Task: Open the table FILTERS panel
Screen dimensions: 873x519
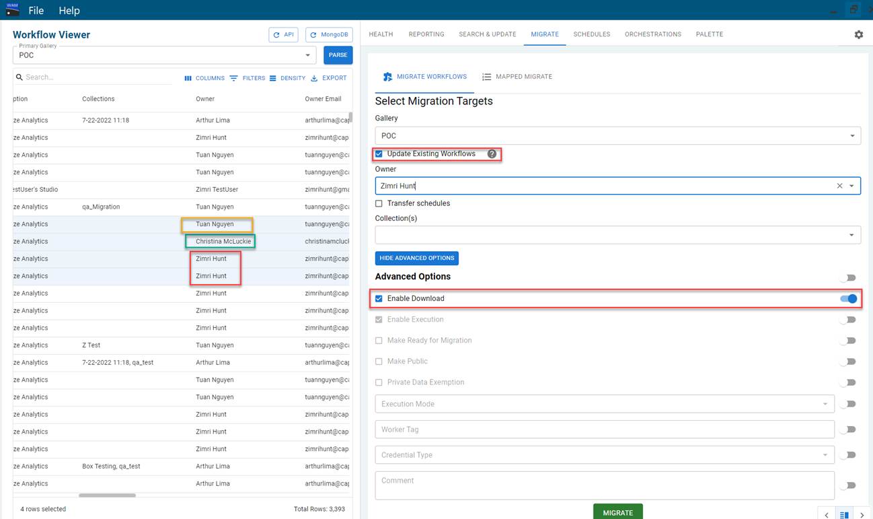Action: pyautogui.click(x=248, y=78)
